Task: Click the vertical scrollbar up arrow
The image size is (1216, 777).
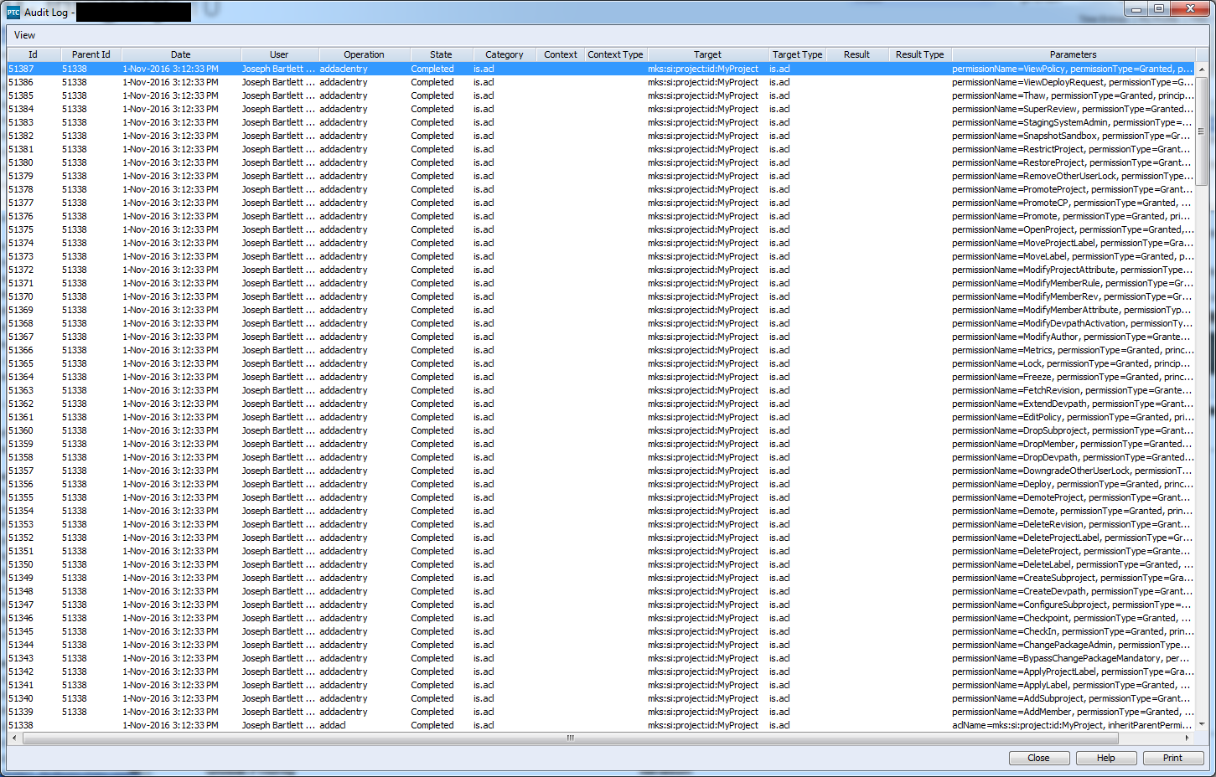Action: [x=1202, y=69]
